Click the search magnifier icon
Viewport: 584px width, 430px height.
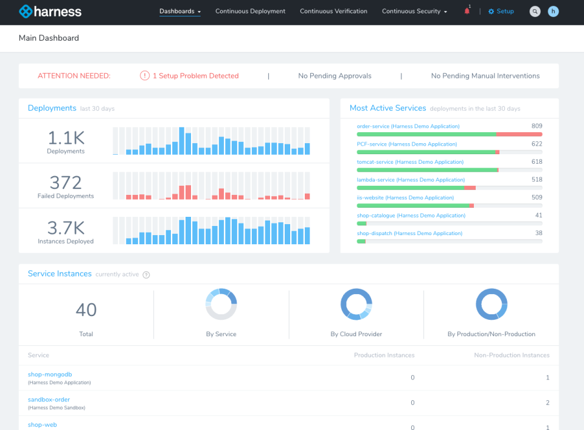tap(535, 11)
